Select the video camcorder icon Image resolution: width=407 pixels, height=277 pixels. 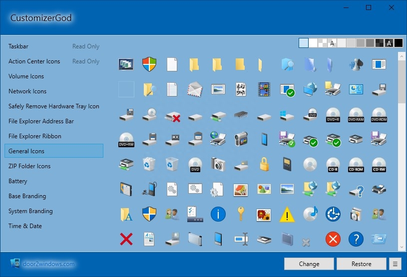(241, 139)
